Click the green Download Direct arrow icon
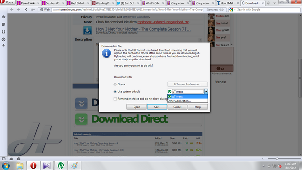Viewport: 302px width, 170px height. [82, 119]
